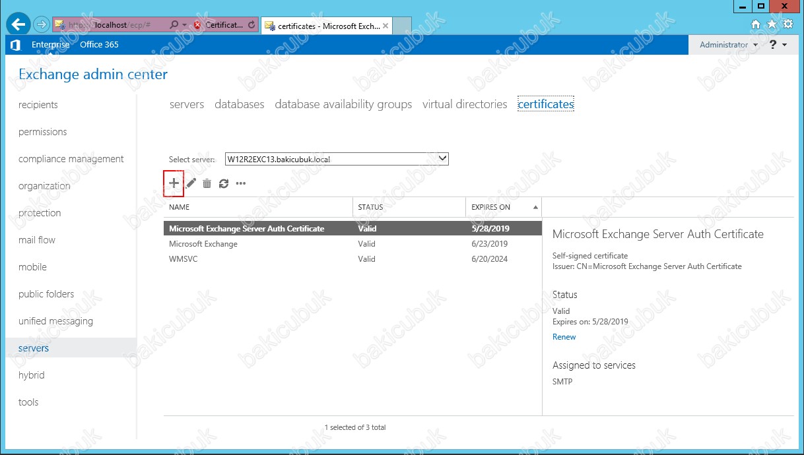Viewport: 804px width, 455px height.
Task: Open a new browser tab
Action: coord(403,26)
